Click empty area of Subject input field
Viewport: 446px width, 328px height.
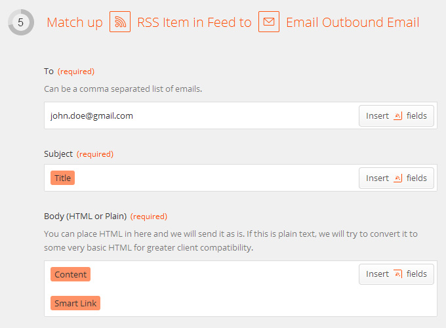216,178
